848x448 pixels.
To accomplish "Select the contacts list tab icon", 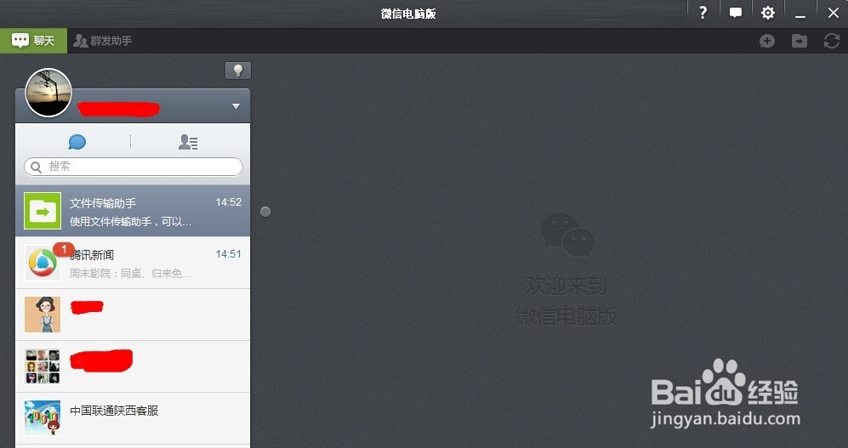I will tap(188, 142).
